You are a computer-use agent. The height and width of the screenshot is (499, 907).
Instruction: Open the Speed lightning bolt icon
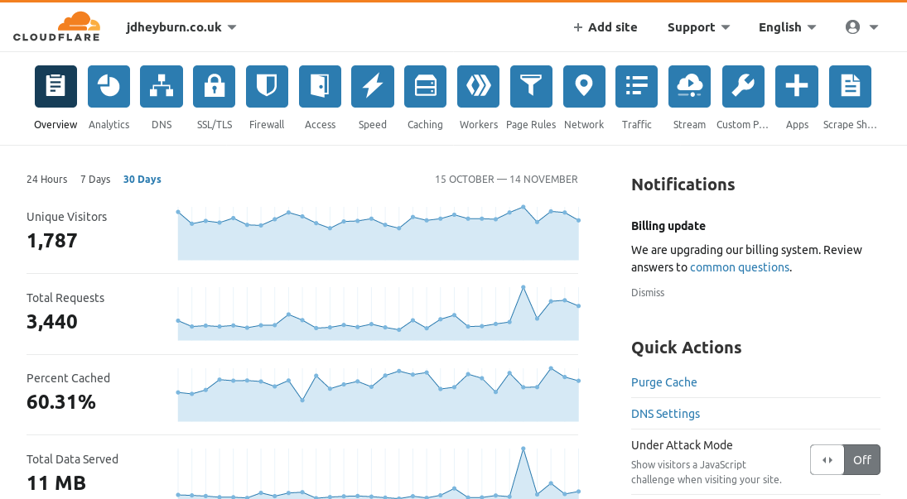[x=373, y=87]
